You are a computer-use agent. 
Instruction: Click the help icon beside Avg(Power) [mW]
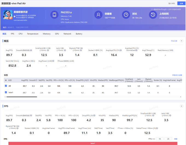point(53,61)
